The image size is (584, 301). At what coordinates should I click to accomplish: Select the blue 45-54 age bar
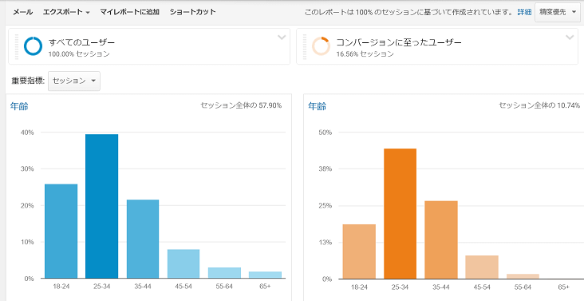pyautogui.click(x=183, y=264)
